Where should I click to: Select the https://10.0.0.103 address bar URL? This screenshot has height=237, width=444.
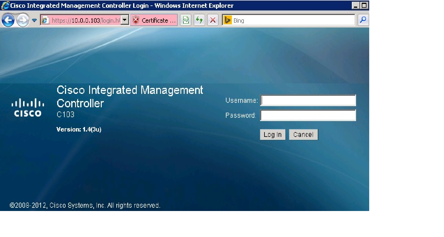[x=86, y=20]
